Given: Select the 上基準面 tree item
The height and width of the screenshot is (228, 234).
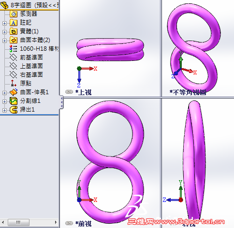Looking at the screenshot, I should click(x=31, y=66).
